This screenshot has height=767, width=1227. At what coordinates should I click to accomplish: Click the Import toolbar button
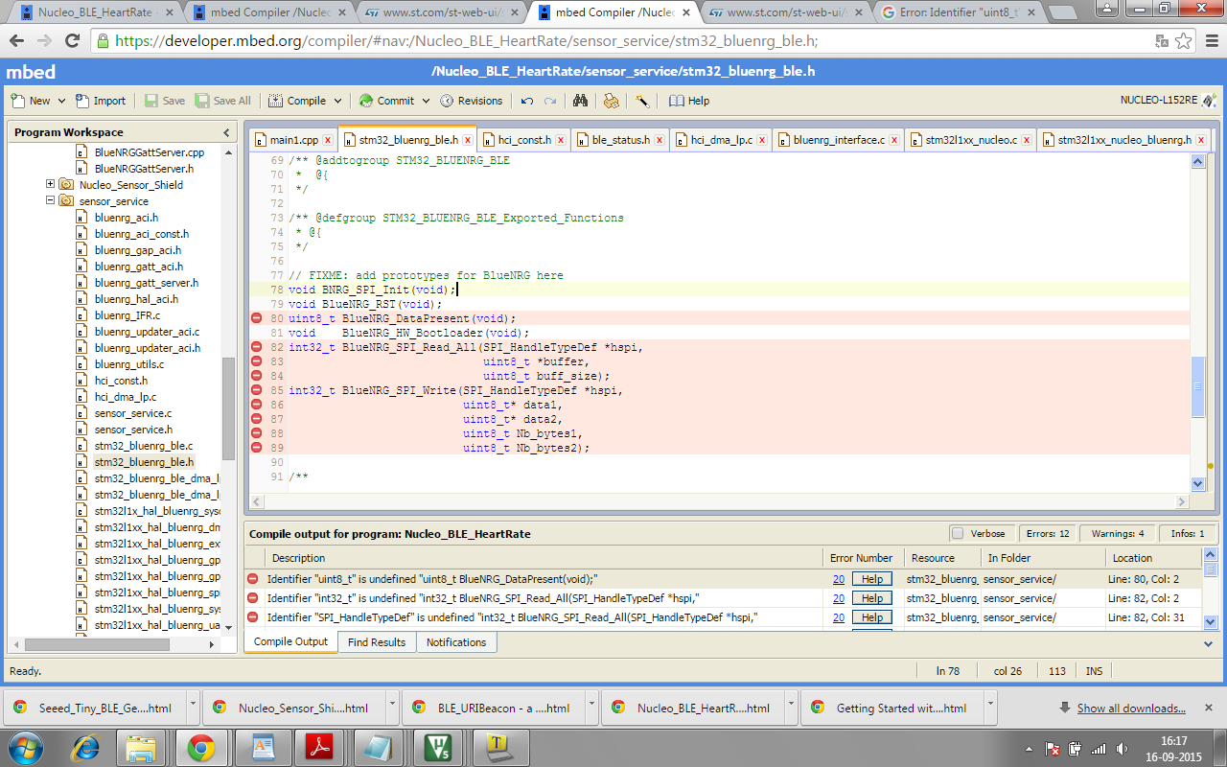(101, 101)
